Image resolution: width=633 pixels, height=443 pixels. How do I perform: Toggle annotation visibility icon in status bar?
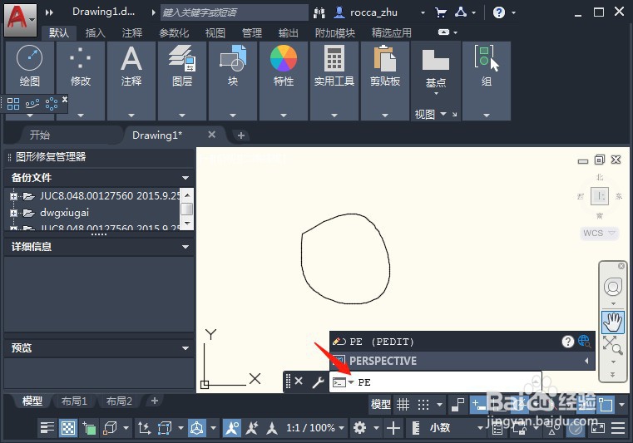coord(232,428)
